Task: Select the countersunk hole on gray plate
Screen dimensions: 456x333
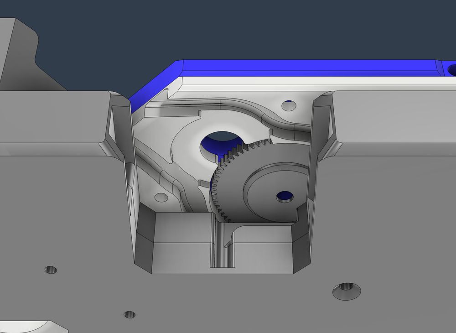Action: click(x=347, y=291)
